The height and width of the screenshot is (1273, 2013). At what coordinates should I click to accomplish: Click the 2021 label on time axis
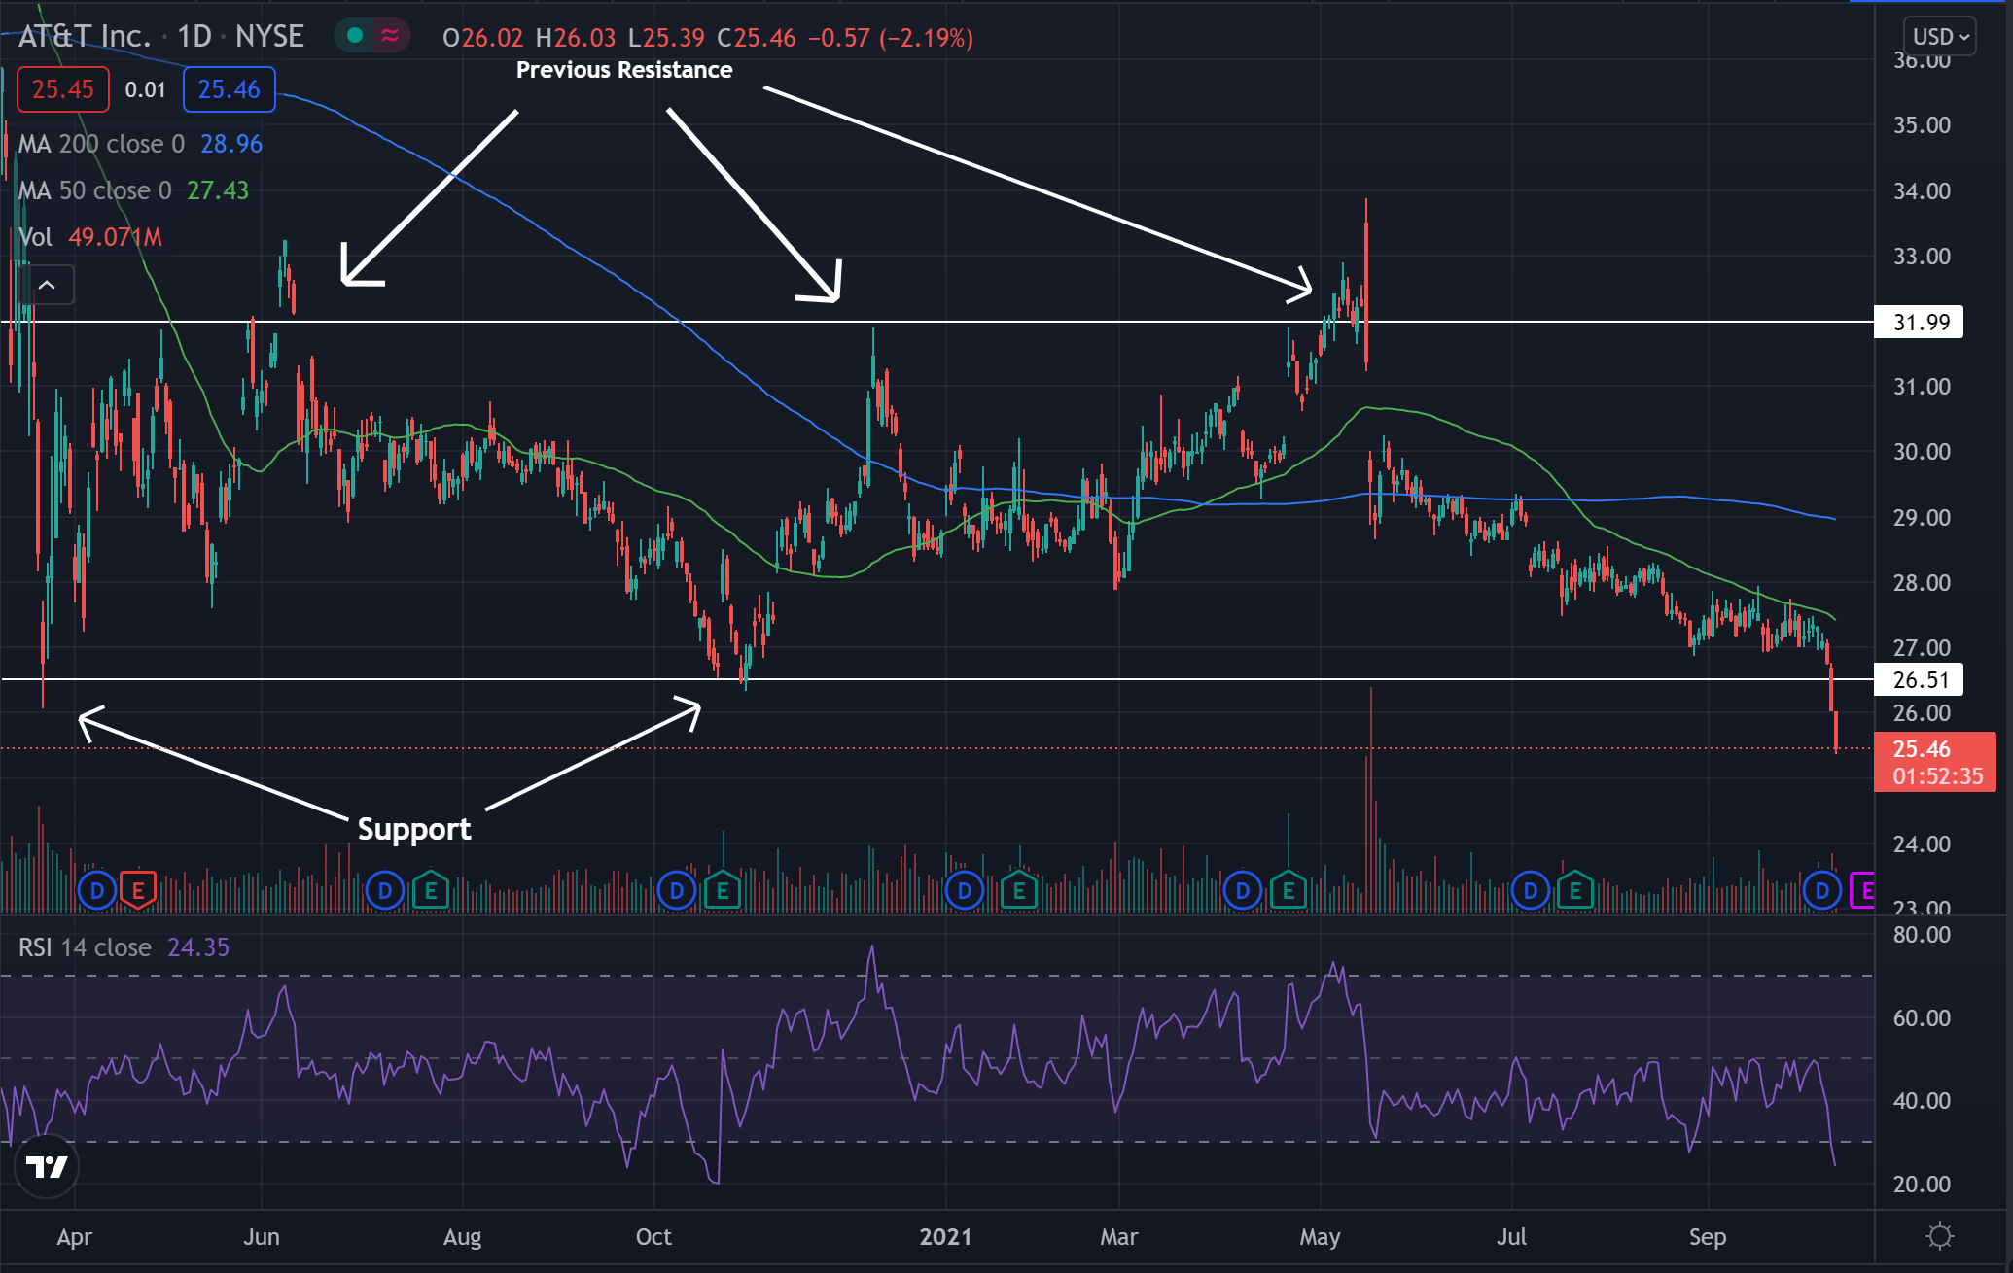945,1237
